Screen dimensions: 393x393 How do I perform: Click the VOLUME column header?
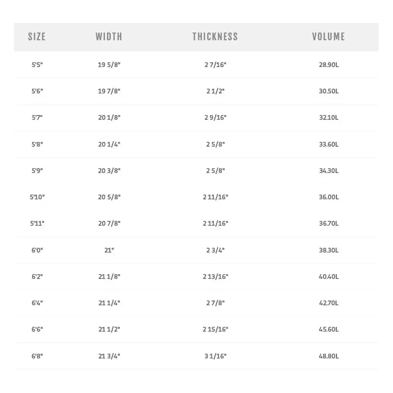tap(328, 36)
